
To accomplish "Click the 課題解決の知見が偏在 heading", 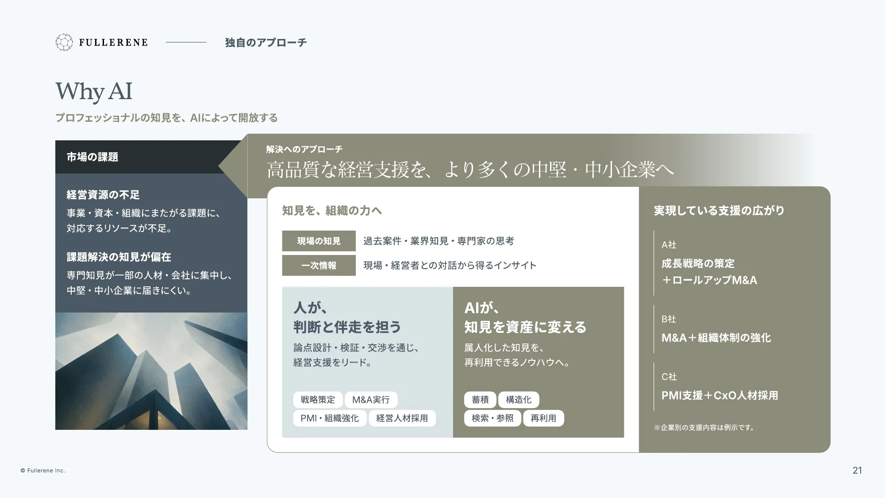I will 119,257.
